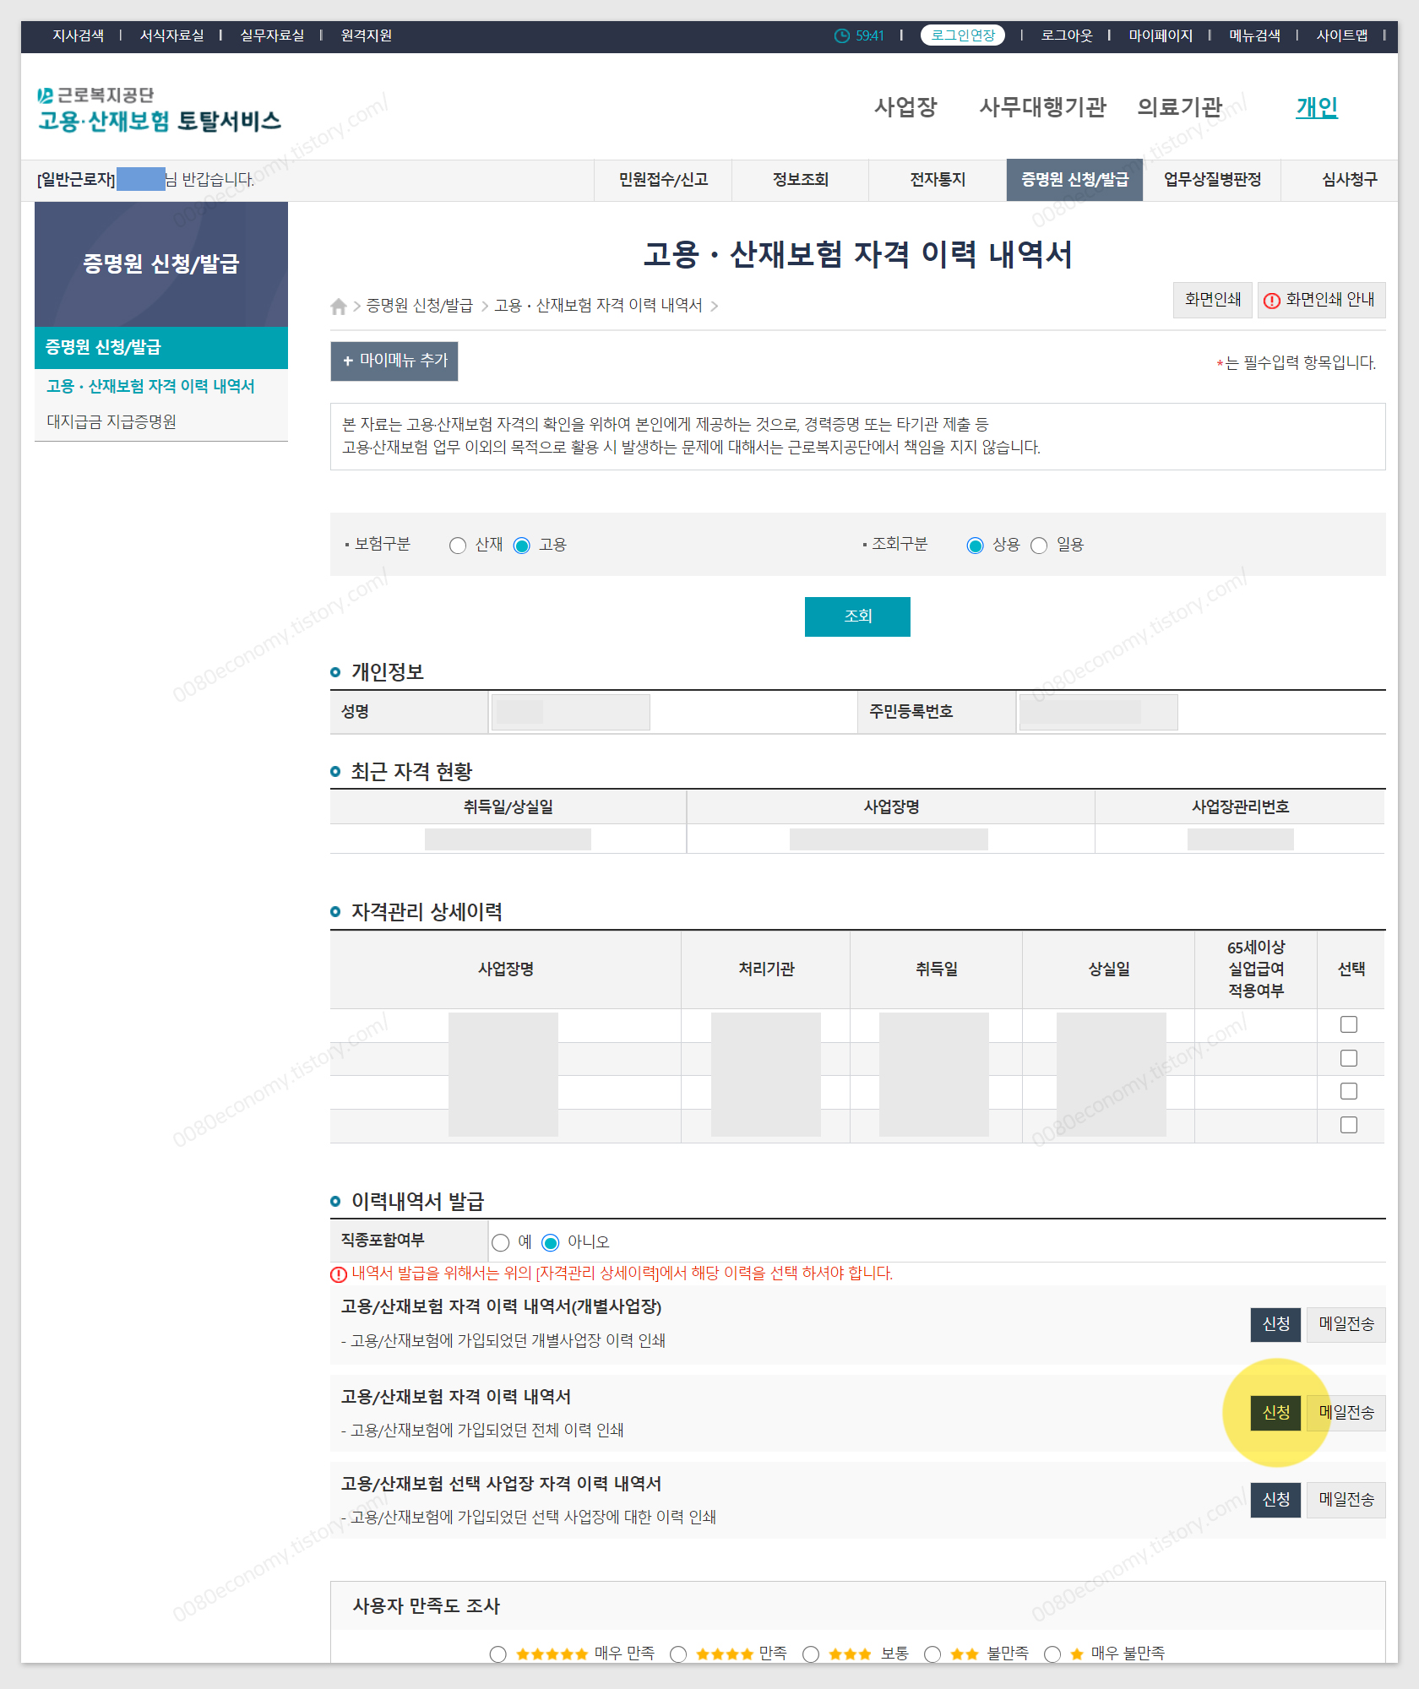The width and height of the screenshot is (1419, 1689).
Task: Click 신청 for 개별사업장 내역서
Action: point(1275,1324)
